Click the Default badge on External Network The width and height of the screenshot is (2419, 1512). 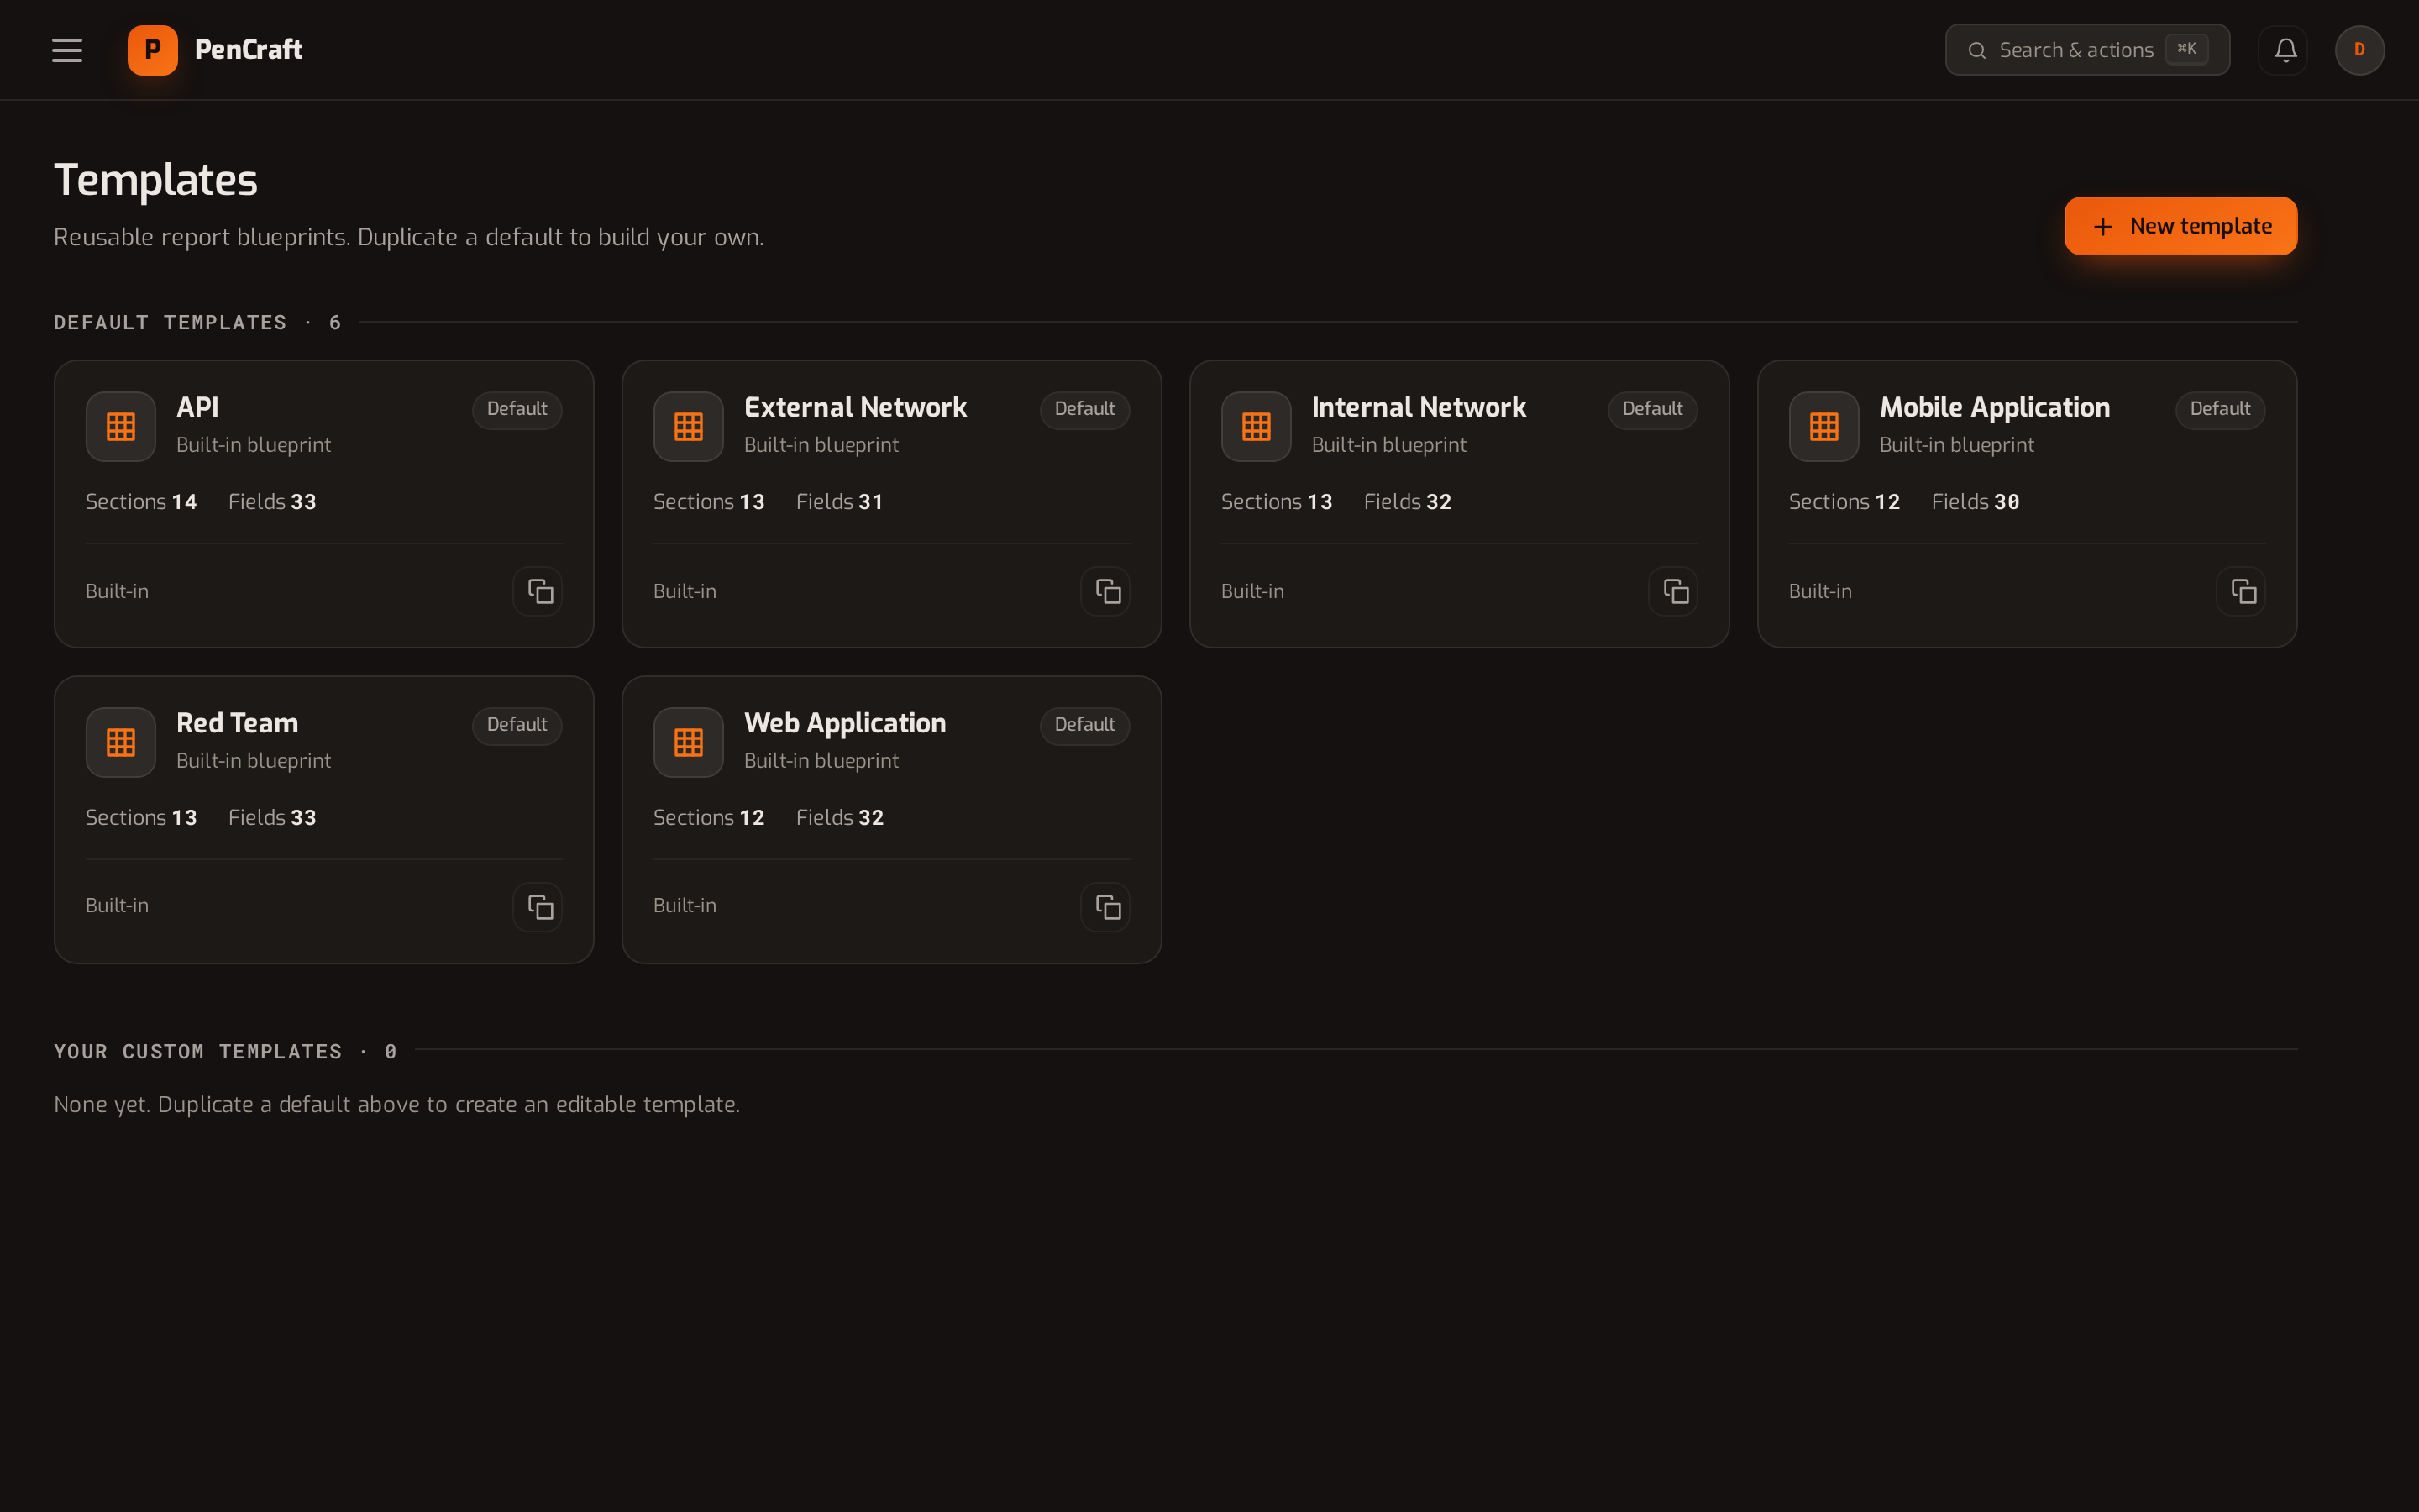1084,409
